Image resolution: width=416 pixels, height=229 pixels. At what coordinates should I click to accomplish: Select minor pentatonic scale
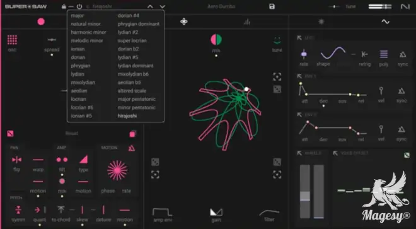tap(137, 108)
